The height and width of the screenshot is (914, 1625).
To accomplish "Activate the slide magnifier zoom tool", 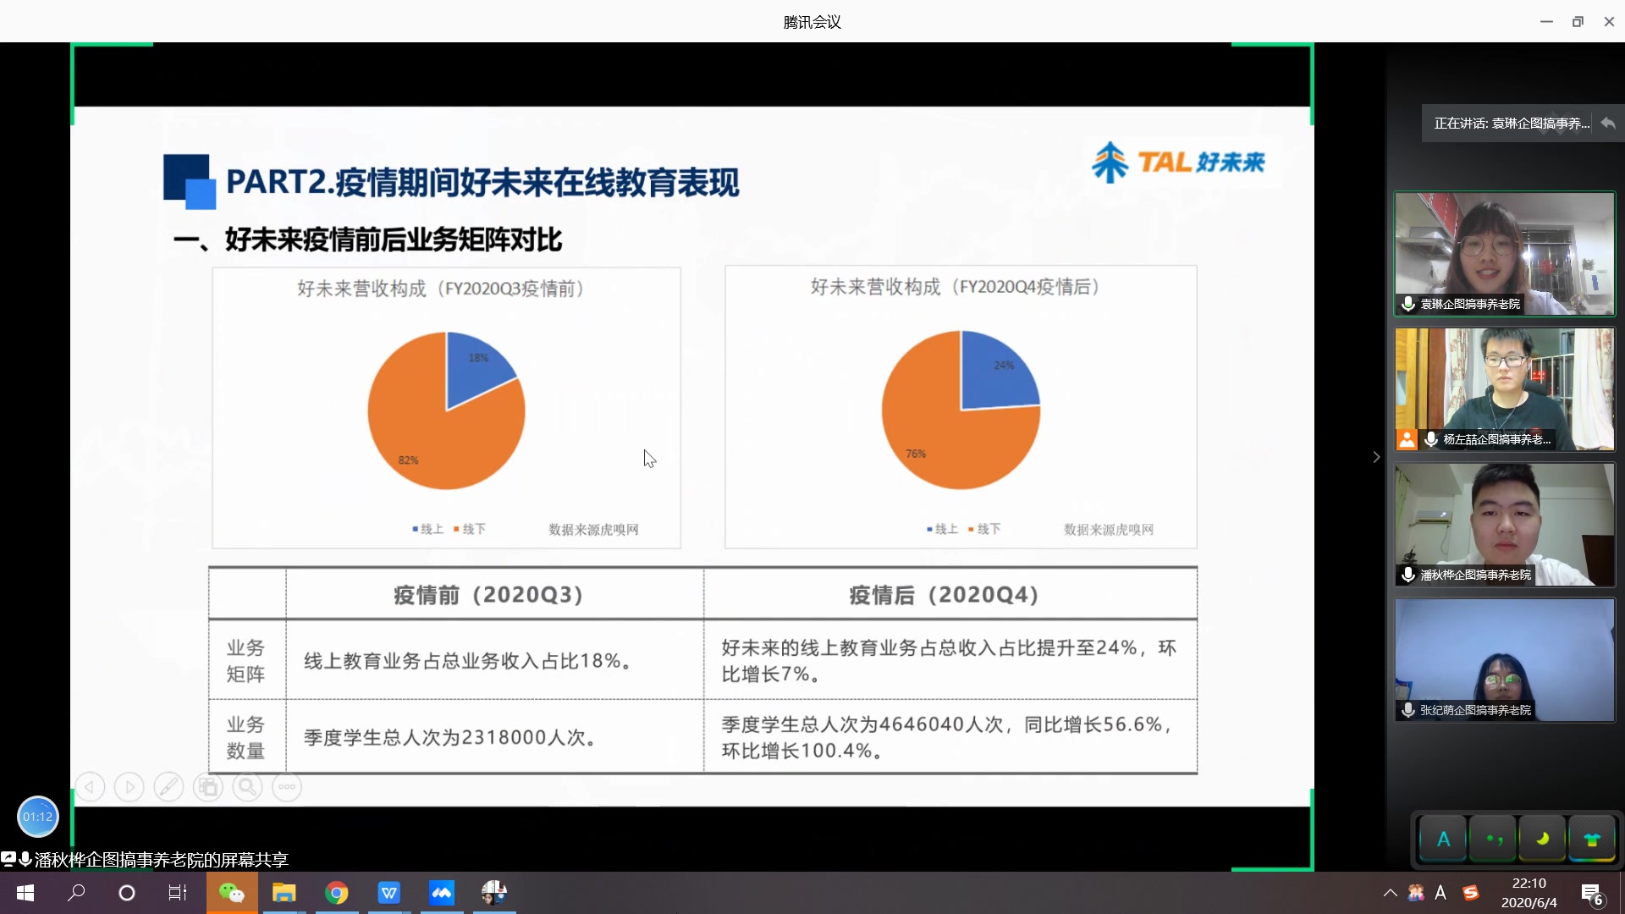I will coord(247,787).
